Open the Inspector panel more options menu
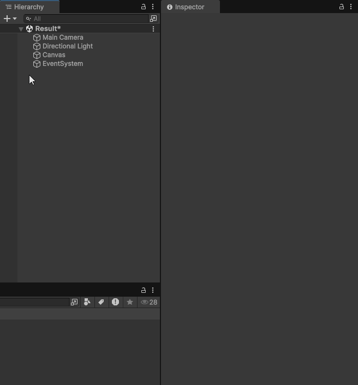Image resolution: width=358 pixels, height=385 pixels. [x=351, y=7]
